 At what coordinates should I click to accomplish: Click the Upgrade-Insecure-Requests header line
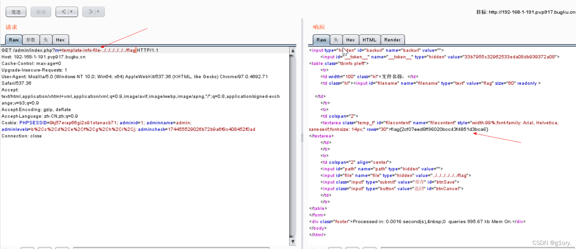pos(34,70)
